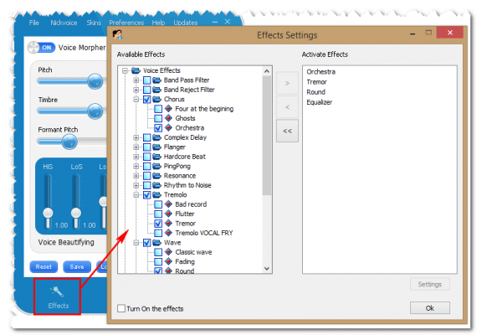Image resolution: width=477 pixels, height=335 pixels.
Task: Click the Hardcore Beat folder icon
Action: (x=156, y=157)
